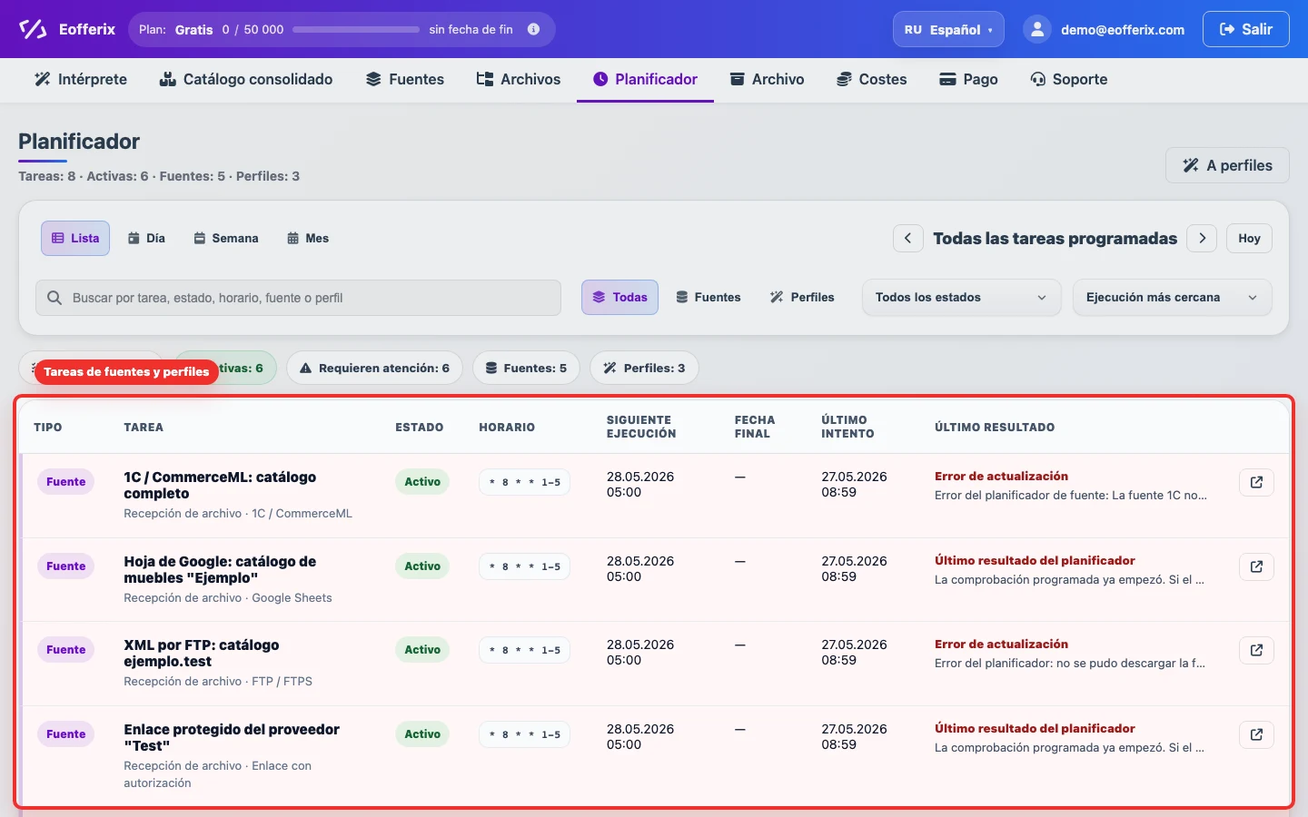Viewport: 1308px width, 817px height.
Task: Toggle Perfiles: 3 chip
Action: (644, 368)
